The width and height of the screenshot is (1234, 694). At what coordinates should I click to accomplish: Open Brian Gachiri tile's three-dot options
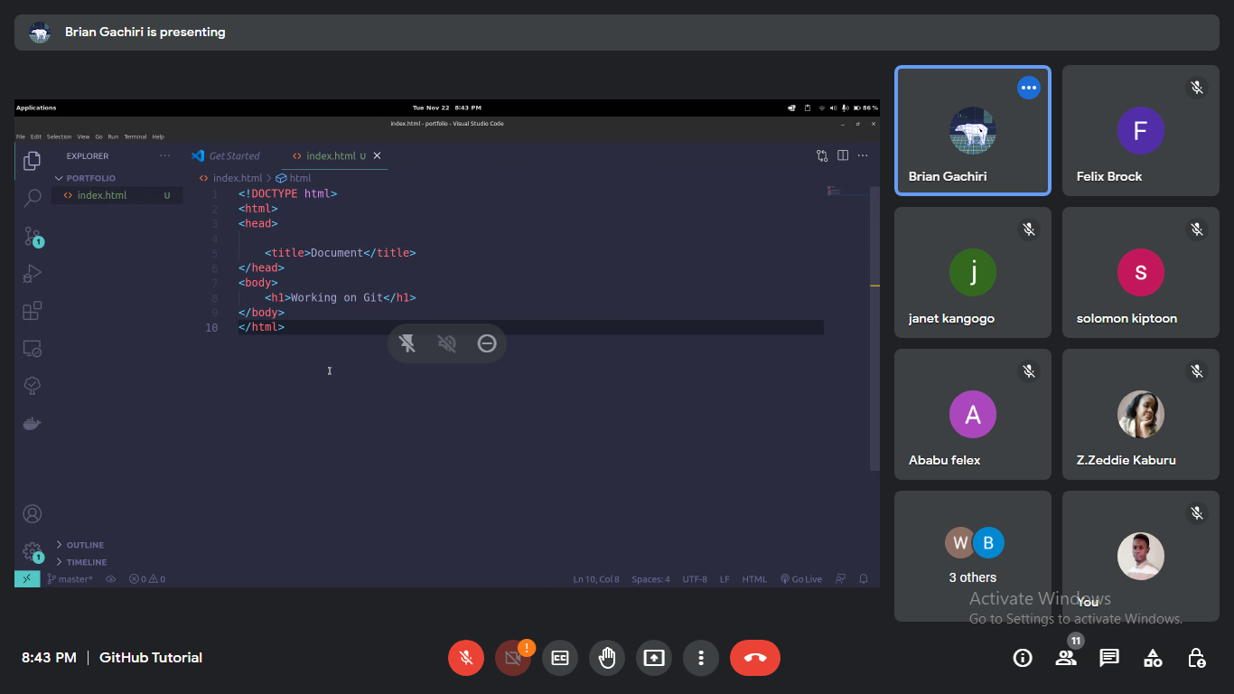pyautogui.click(x=1028, y=88)
